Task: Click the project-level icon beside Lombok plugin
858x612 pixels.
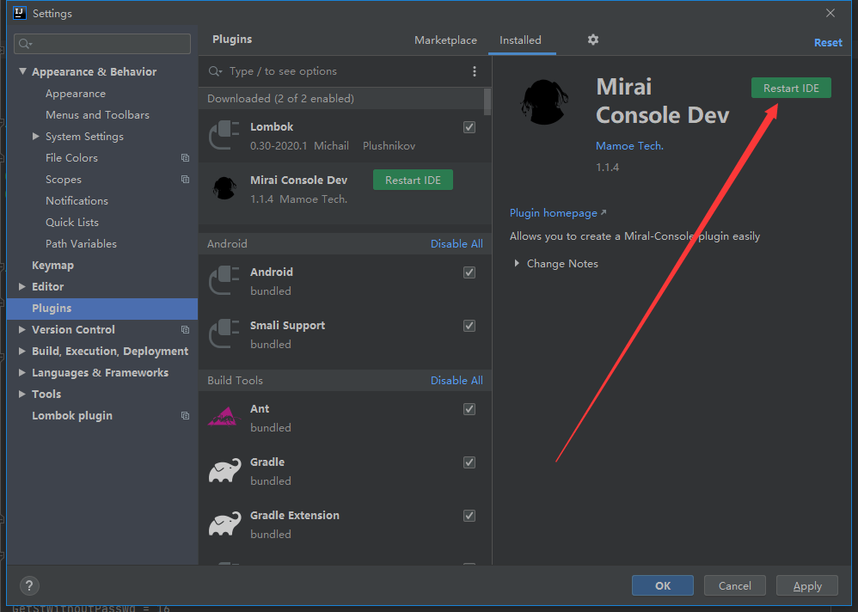Action: (186, 416)
